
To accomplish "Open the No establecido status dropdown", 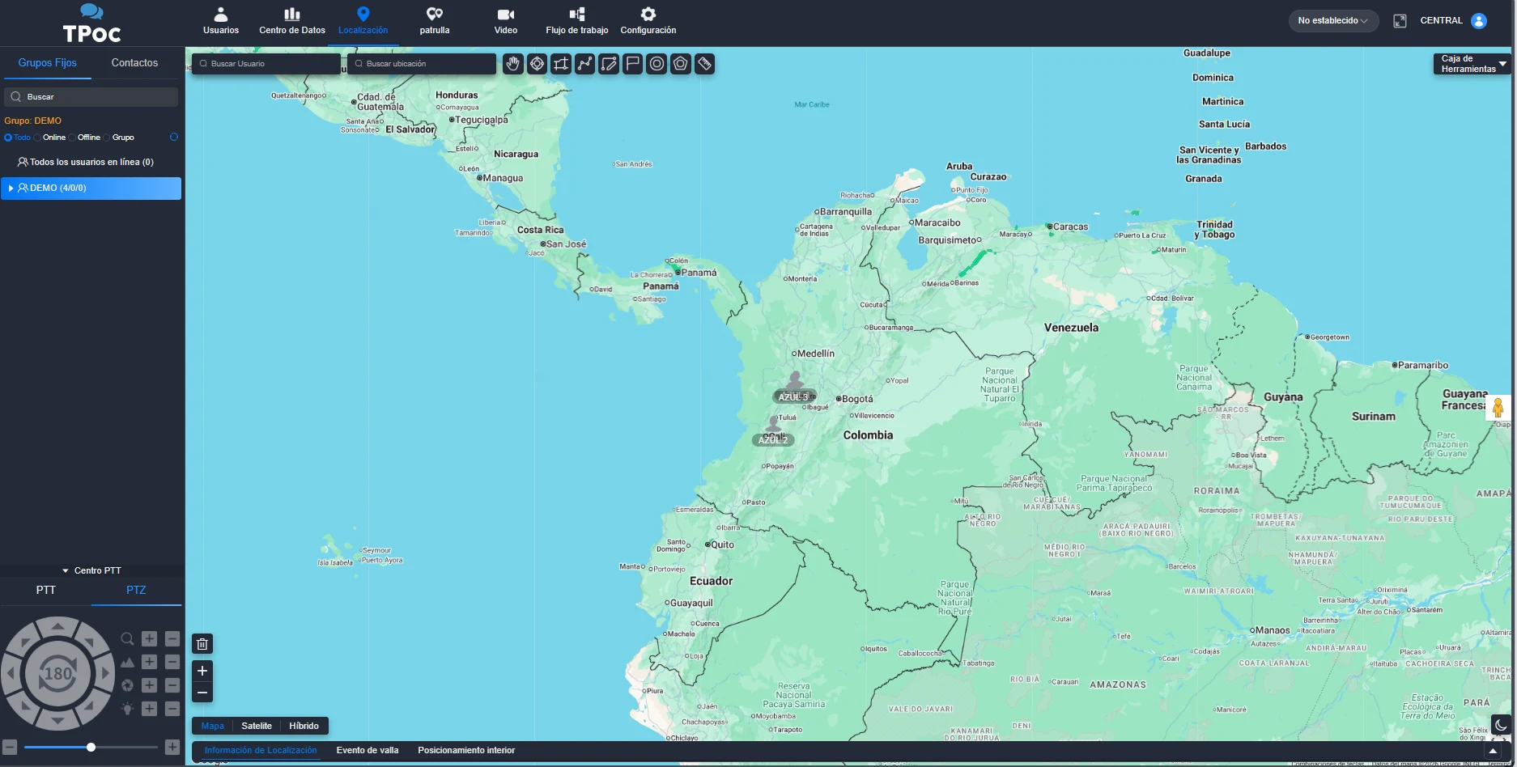I will click(x=1333, y=21).
